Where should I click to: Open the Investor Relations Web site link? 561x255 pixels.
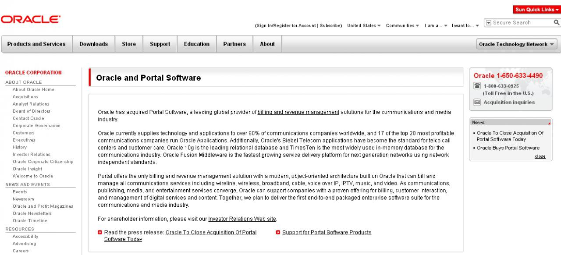[242, 219]
